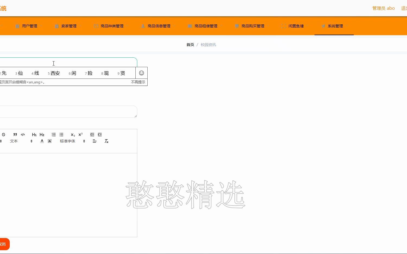This screenshot has width=407, height=254.
Task: Open the 文本 heading size dropdown
Action: pyautogui.click(x=21, y=141)
